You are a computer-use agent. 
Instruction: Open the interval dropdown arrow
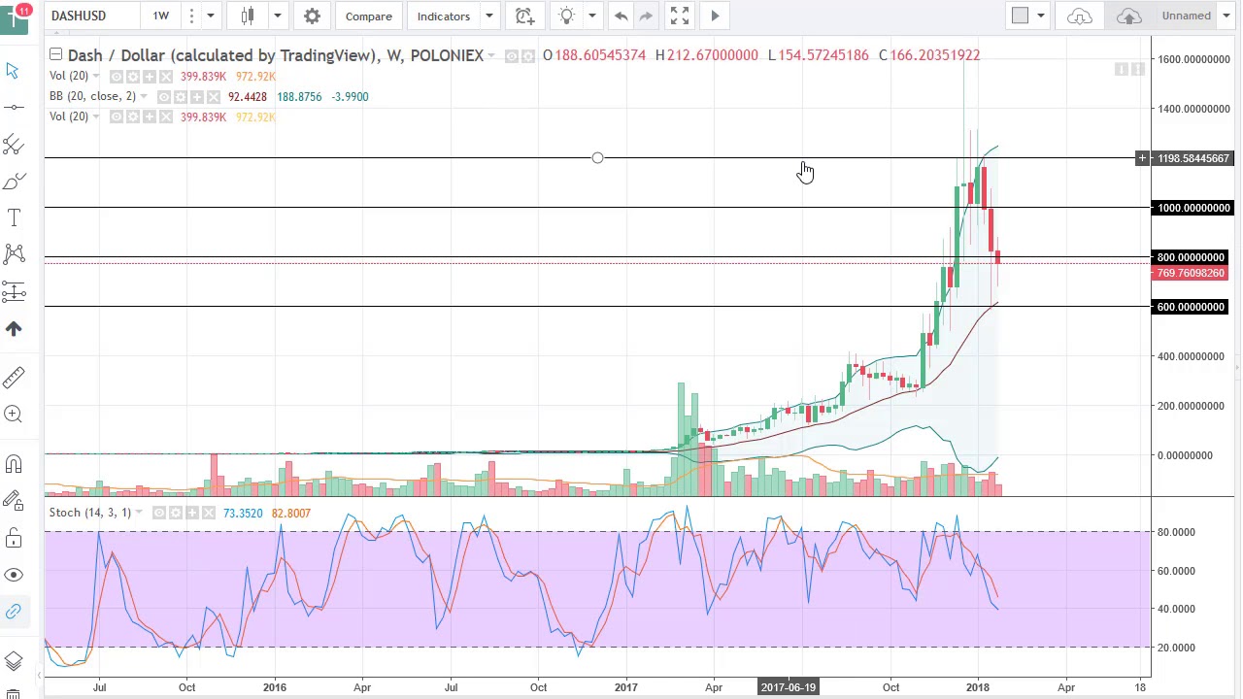click(210, 16)
